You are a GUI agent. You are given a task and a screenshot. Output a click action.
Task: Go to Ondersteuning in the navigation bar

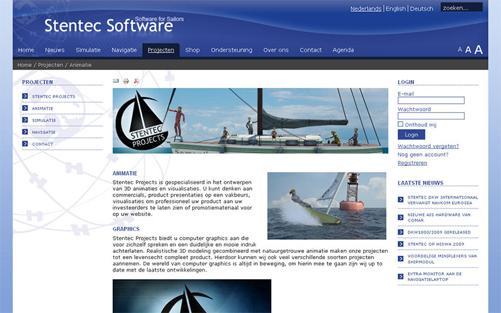[232, 50]
